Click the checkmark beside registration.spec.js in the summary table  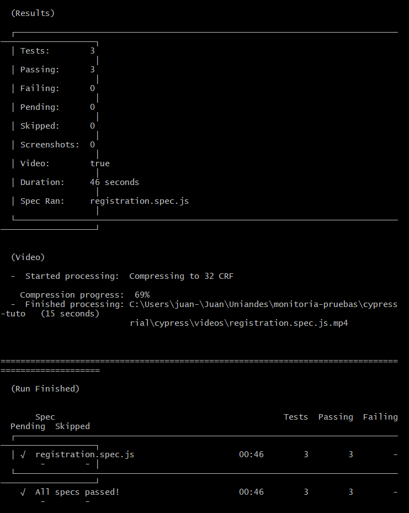[23, 455]
